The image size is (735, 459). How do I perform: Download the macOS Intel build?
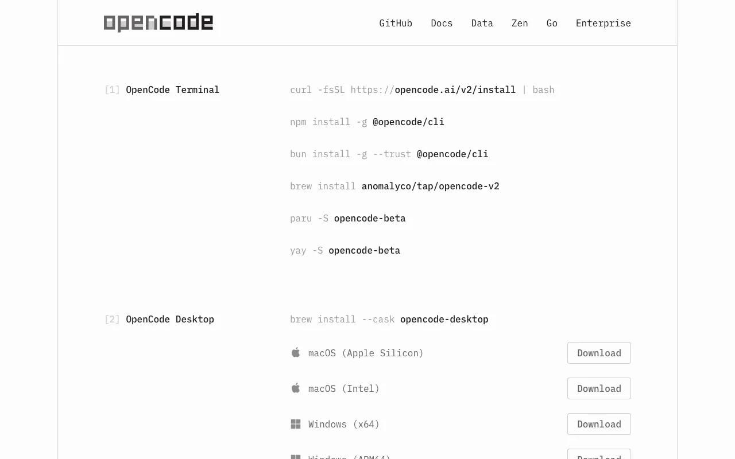[x=599, y=388]
